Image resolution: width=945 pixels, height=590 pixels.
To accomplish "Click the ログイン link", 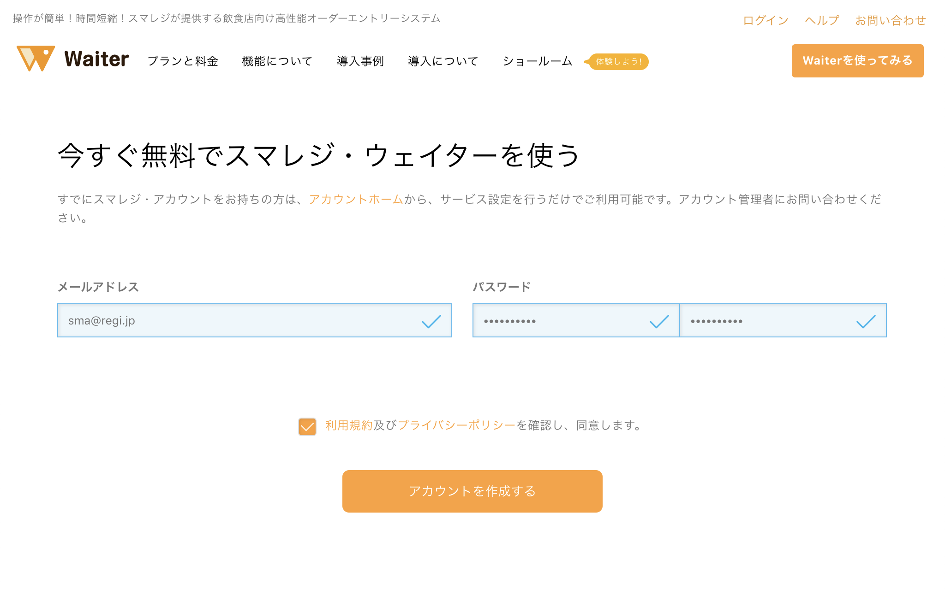I will 766,20.
